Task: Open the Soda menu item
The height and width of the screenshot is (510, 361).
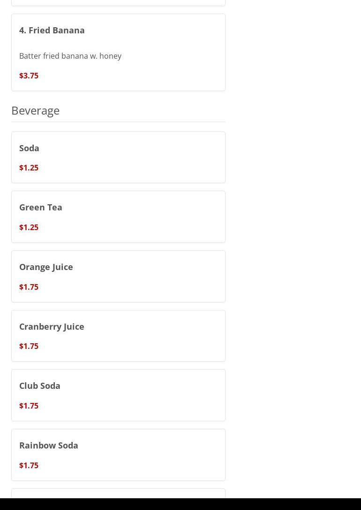Action: (29, 148)
